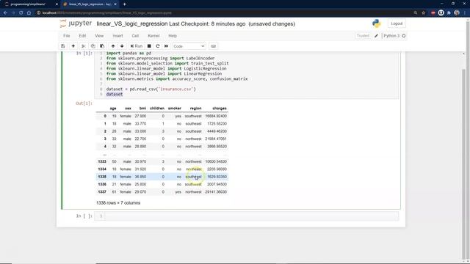
Task: Click the kernel idle circle icon
Action: (404, 36)
